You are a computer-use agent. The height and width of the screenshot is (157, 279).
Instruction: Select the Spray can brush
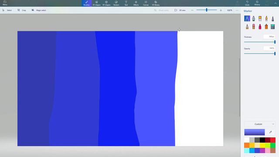pos(266,27)
